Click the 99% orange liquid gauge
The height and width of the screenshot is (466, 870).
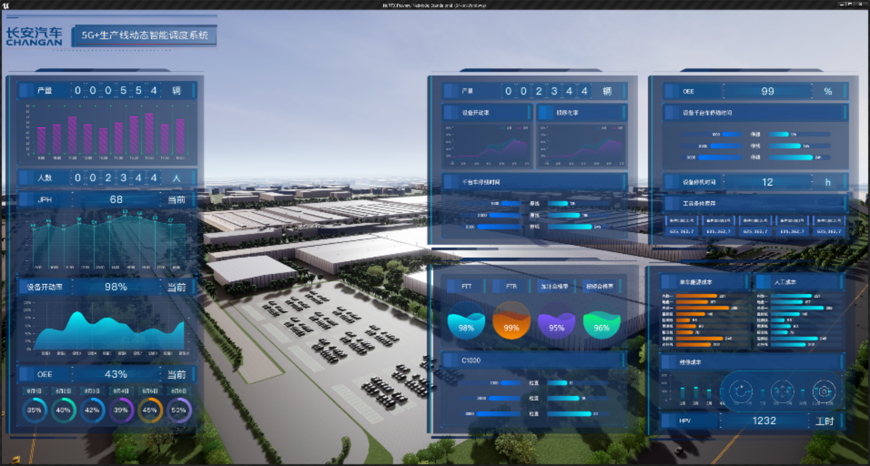click(511, 320)
